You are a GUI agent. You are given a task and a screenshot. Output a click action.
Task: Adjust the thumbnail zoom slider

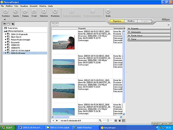click(108, 120)
